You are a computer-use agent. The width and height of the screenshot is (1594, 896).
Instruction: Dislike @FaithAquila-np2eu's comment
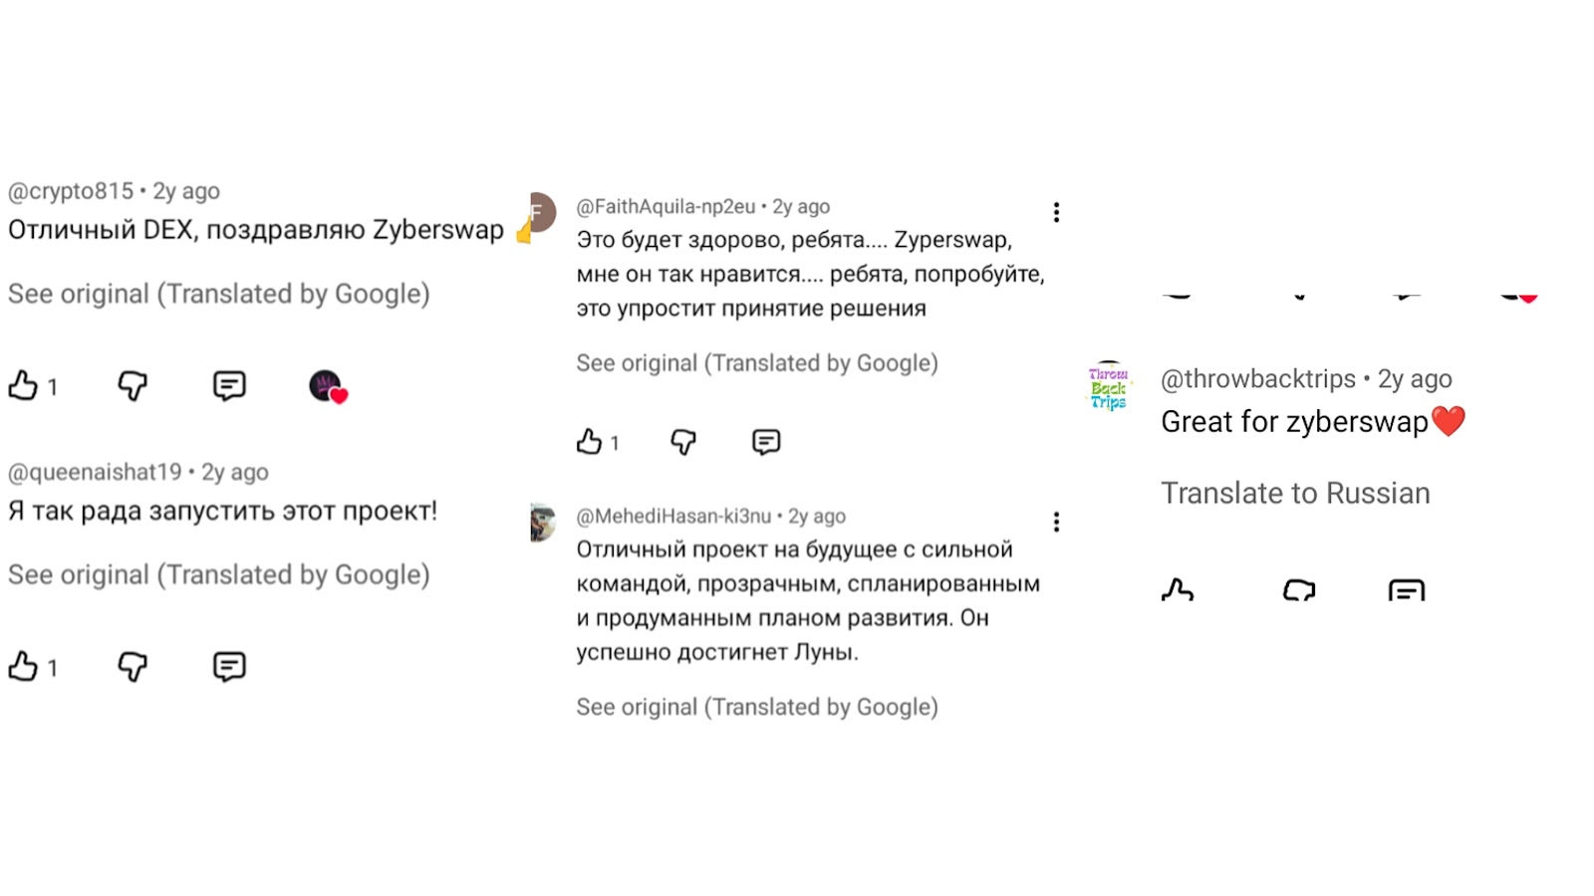point(683,442)
